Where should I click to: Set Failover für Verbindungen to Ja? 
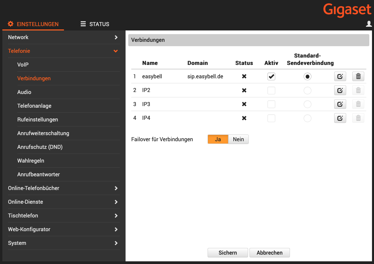coord(218,140)
